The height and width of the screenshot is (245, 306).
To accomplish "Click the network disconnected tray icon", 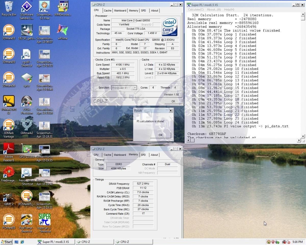I will pyautogui.click(x=284, y=242).
